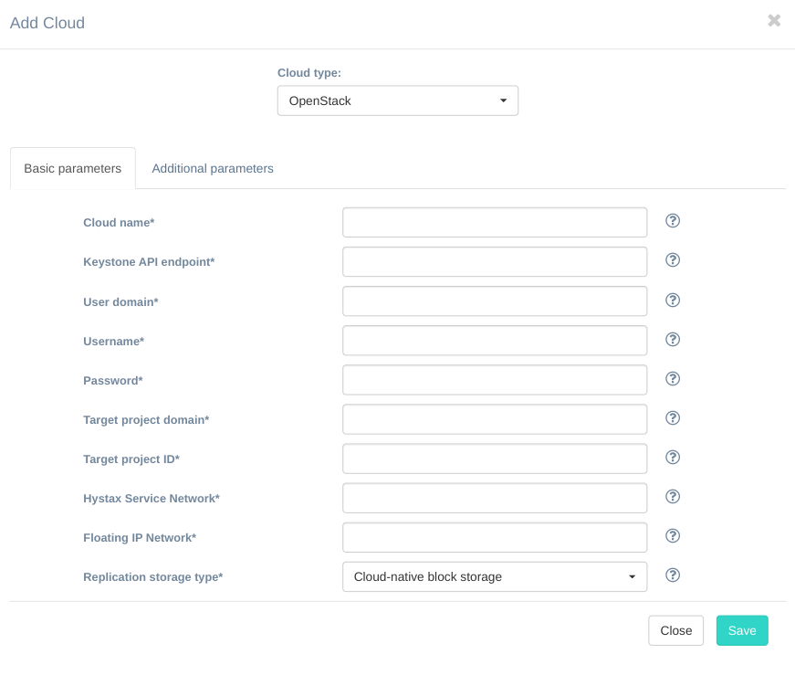Screen dimensions: 795x675
Task: Select the Password text box
Action: pyautogui.click(x=494, y=380)
